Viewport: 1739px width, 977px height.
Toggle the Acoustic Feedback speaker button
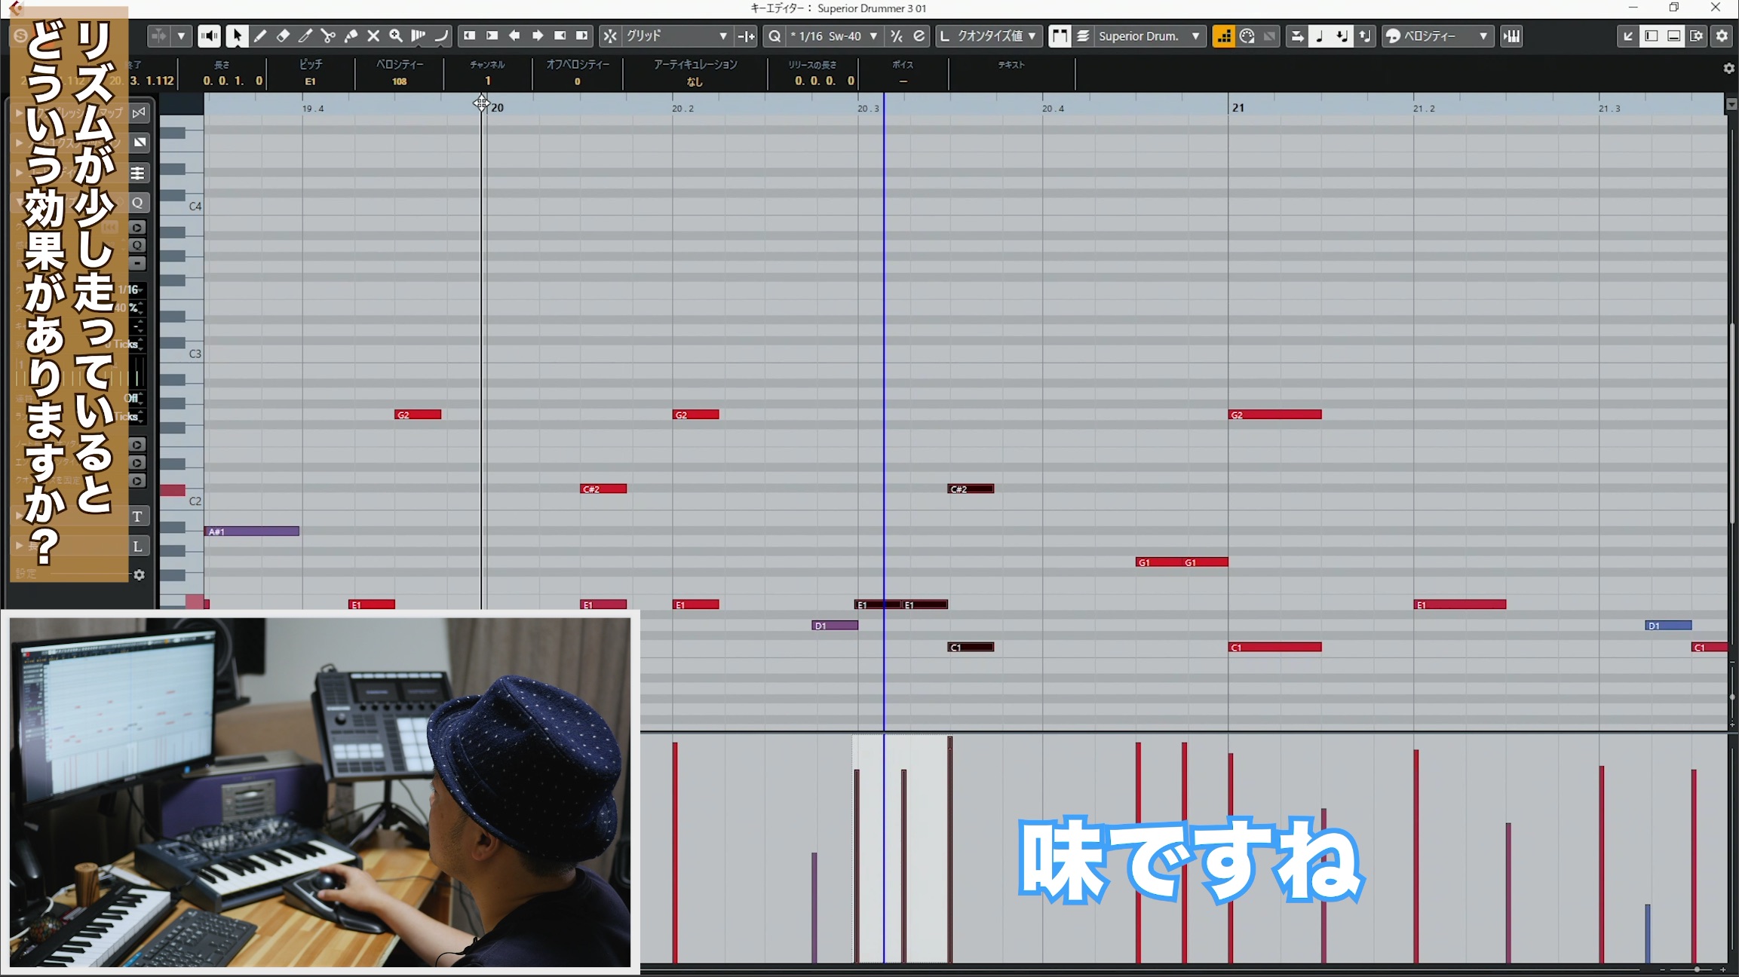coord(210,35)
